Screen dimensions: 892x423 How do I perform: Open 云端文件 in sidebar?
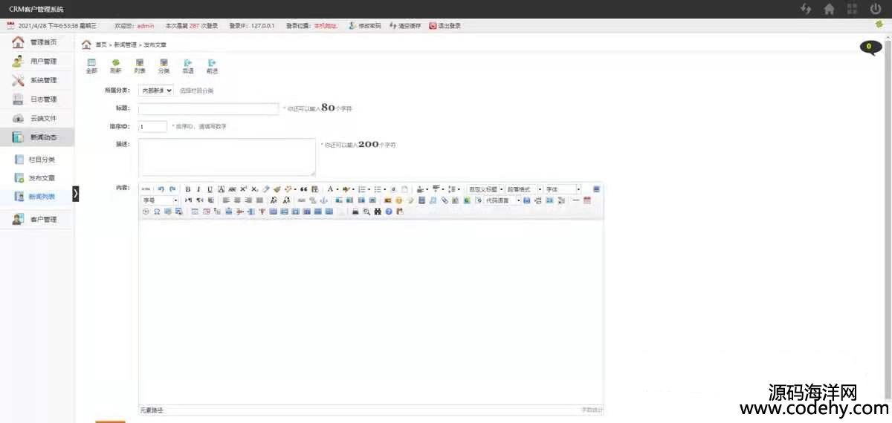click(x=37, y=118)
